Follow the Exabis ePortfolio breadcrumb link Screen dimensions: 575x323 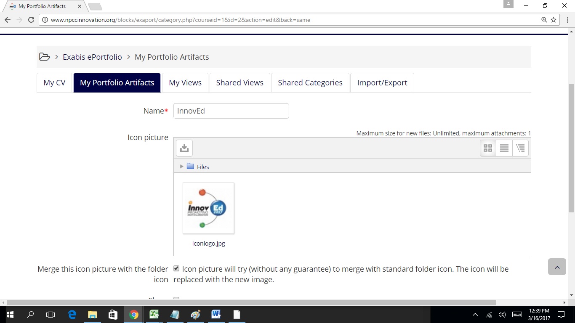coord(92,57)
